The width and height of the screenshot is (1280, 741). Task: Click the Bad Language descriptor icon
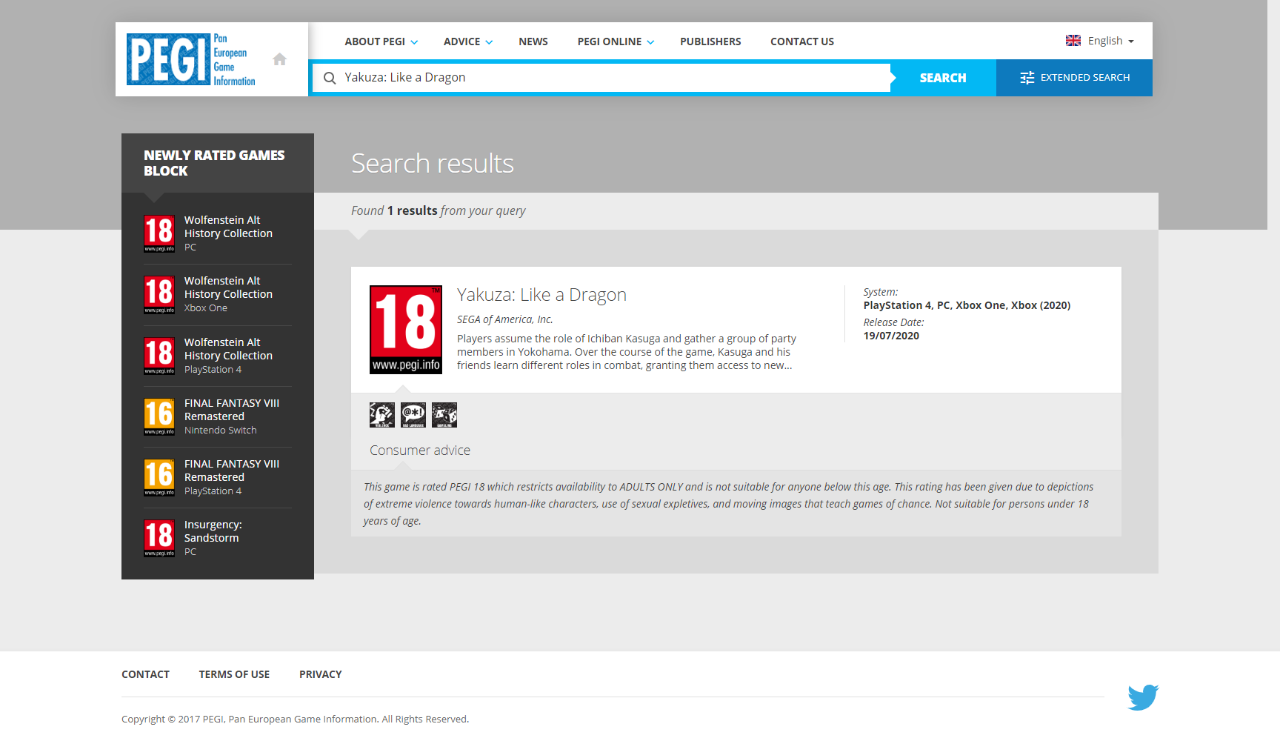tap(413, 415)
